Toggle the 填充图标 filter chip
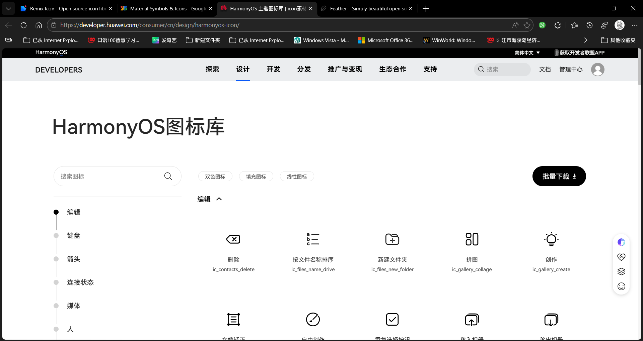643x341 pixels. (x=256, y=177)
